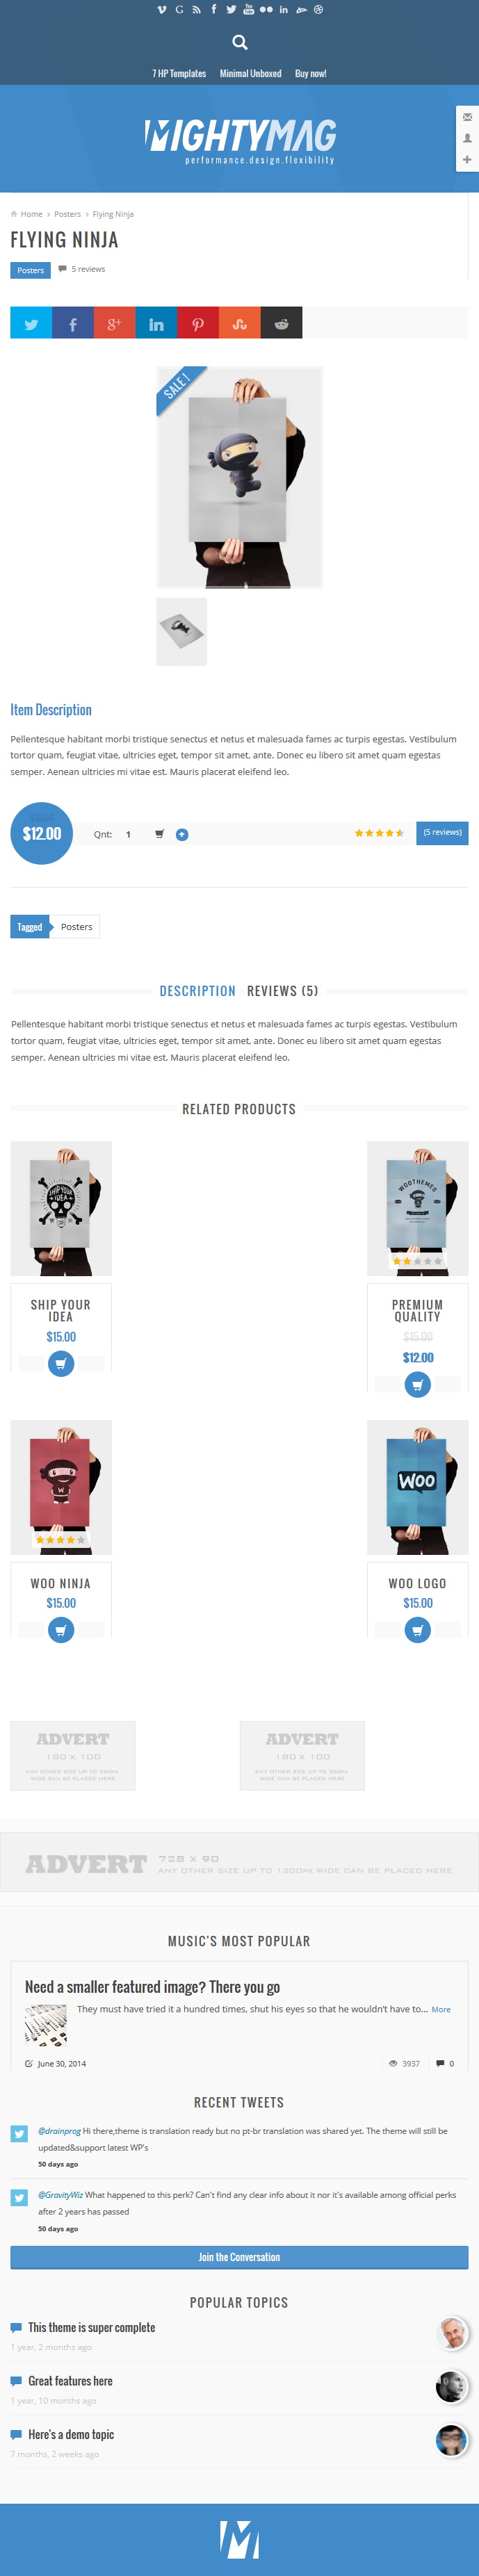Share product on Reddit
The width and height of the screenshot is (479, 2576).
point(281,323)
